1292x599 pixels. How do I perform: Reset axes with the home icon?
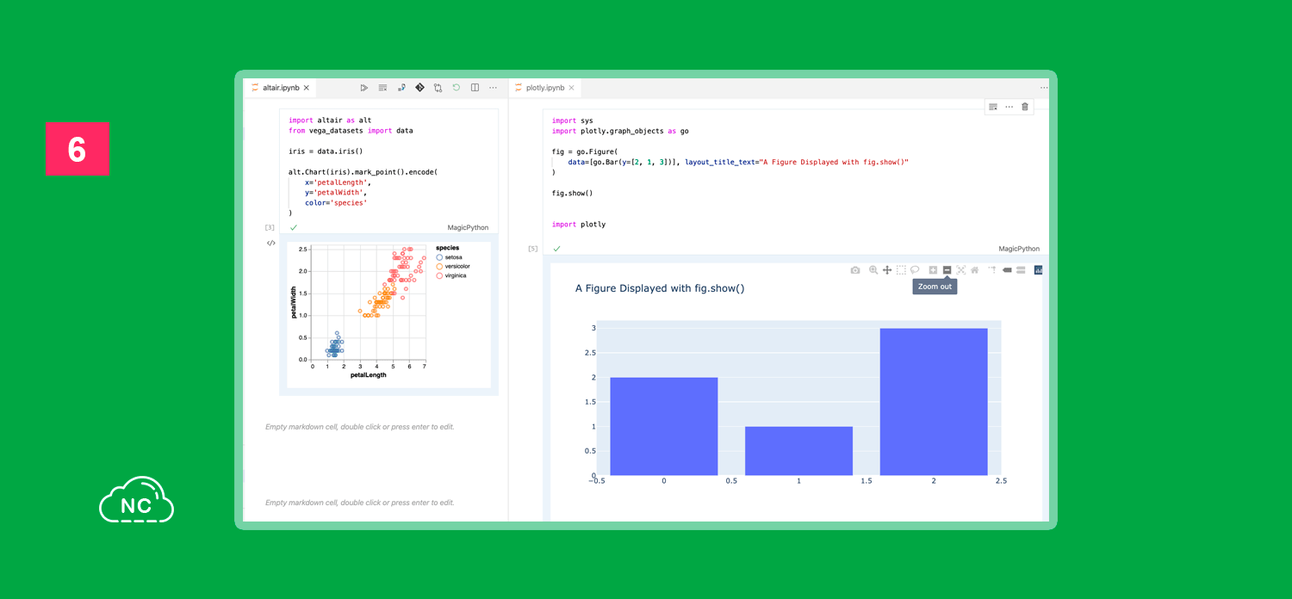point(974,270)
